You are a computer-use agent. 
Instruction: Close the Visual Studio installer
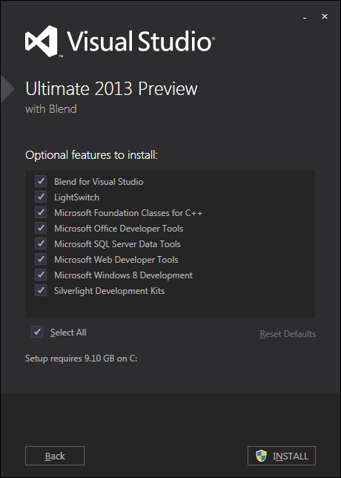click(325, 16)
